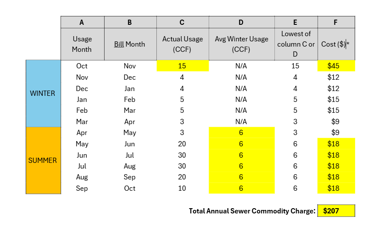Select the N/A cell in the Mar row
The height and width of the screenshot is (233, 369).
pyautogui.click(x=241, y=122)
